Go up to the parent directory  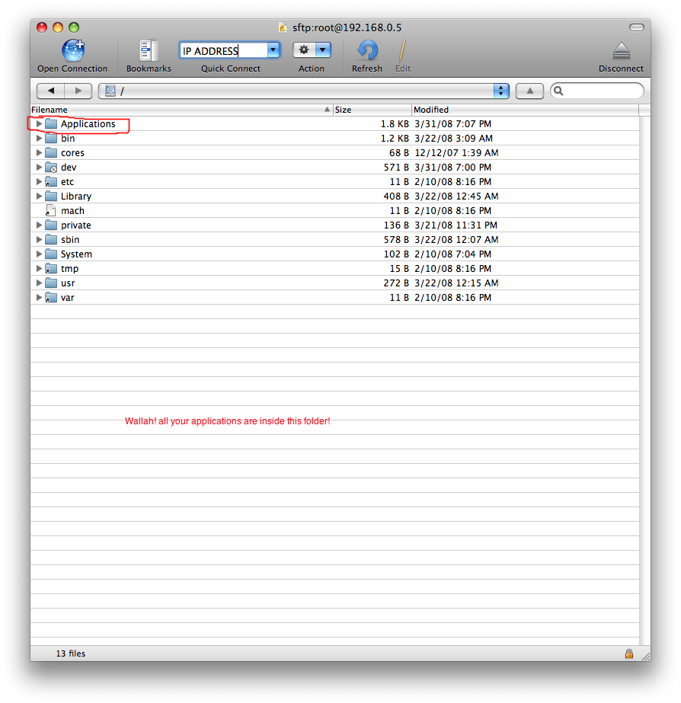coord(529,91)
